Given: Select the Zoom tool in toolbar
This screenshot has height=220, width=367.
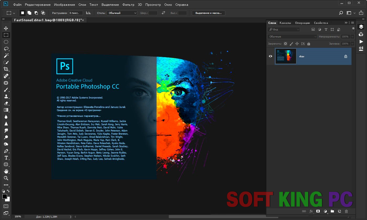Looking at the screenshot, I should [6, 178].
